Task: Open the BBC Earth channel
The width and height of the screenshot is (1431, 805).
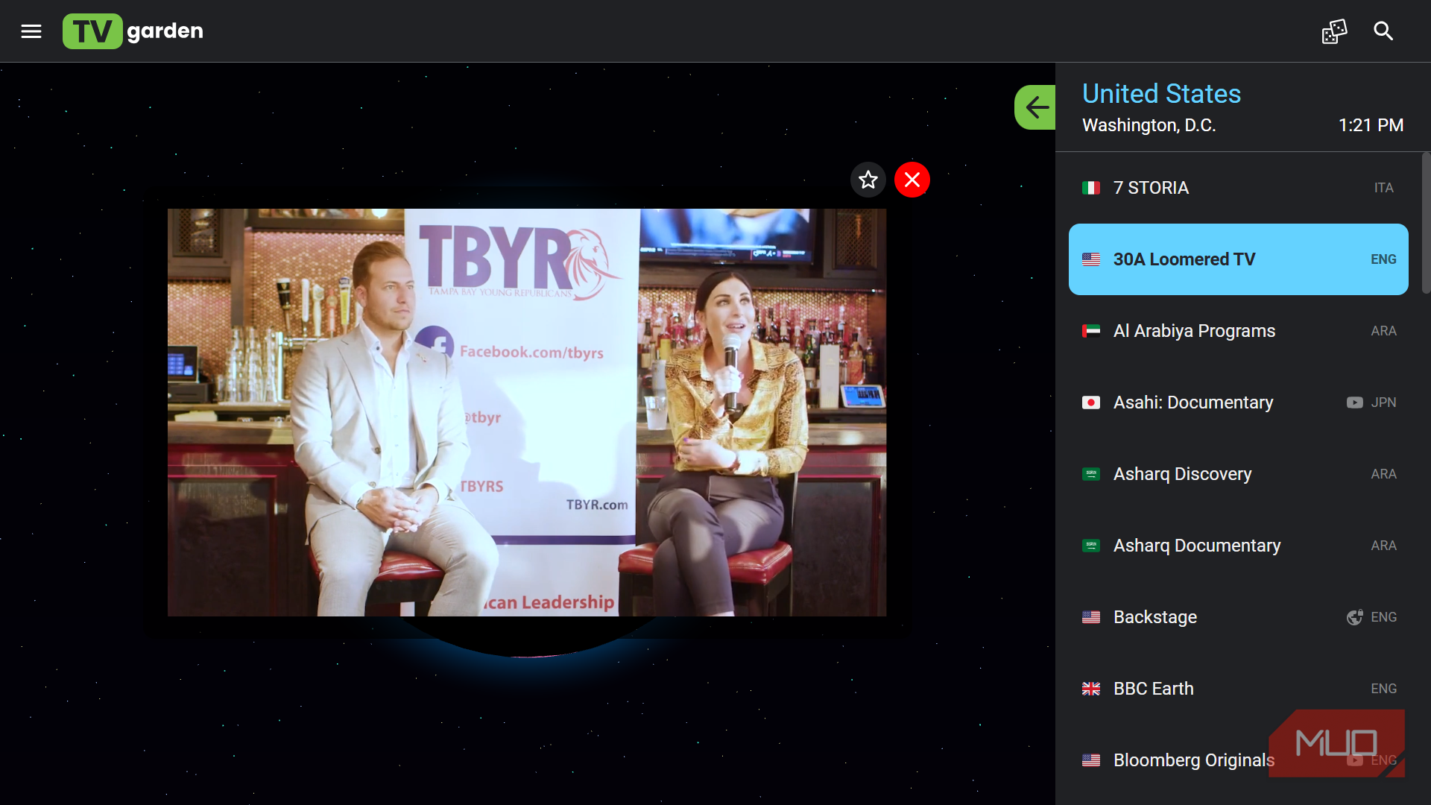Action: click(1238, 689)
